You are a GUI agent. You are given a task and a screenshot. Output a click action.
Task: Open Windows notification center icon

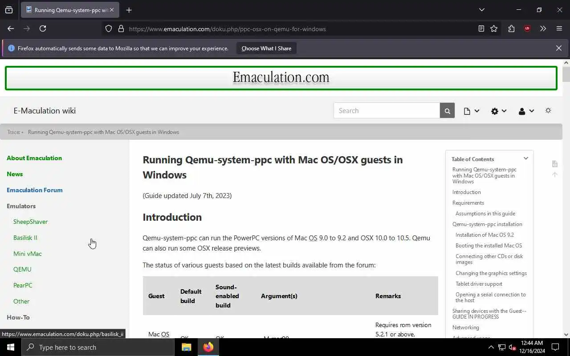(555, 347)
